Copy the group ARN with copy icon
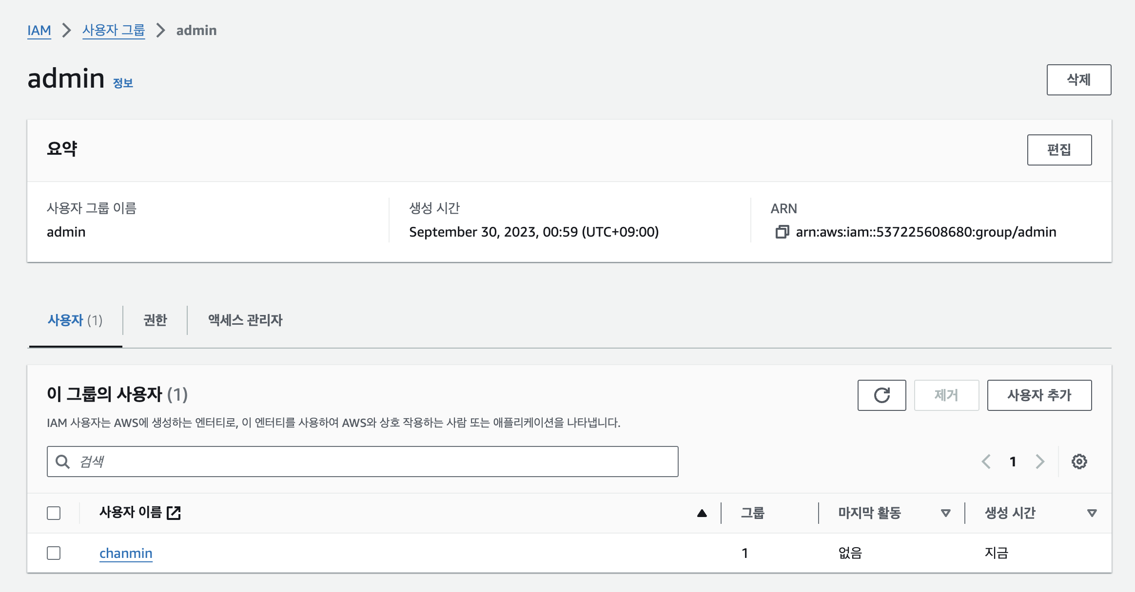Screen dimensions: 1135x592 (782, 232)
